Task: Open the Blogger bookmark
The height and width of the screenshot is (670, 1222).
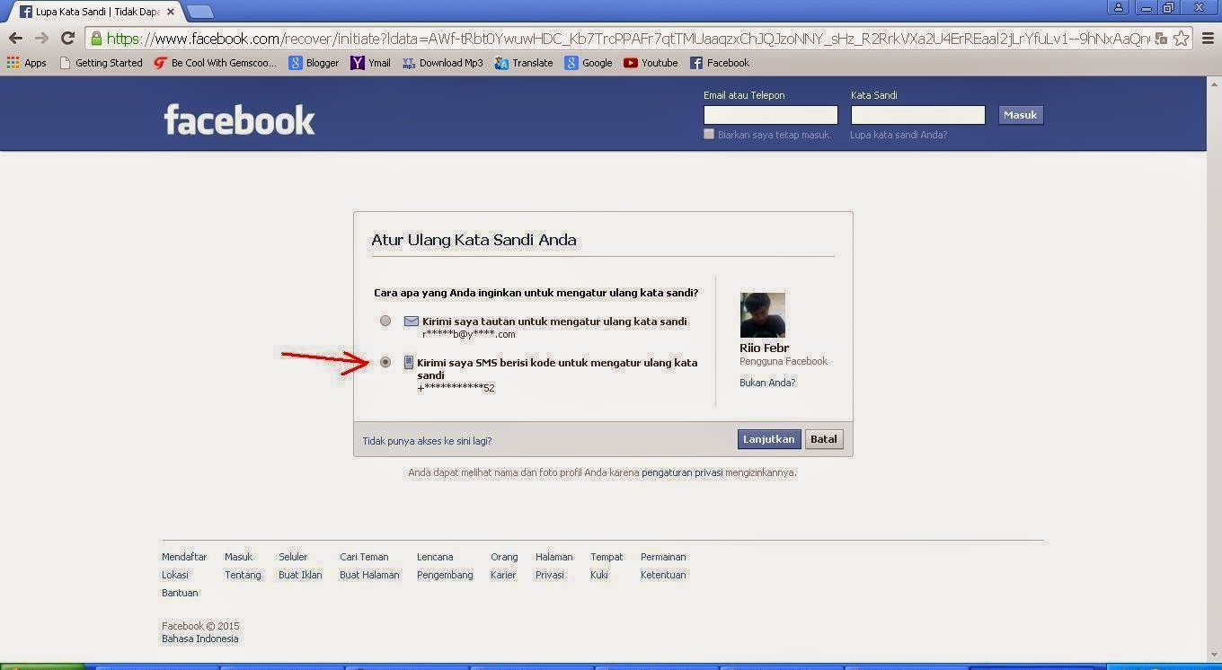Action: pos(314,63)
